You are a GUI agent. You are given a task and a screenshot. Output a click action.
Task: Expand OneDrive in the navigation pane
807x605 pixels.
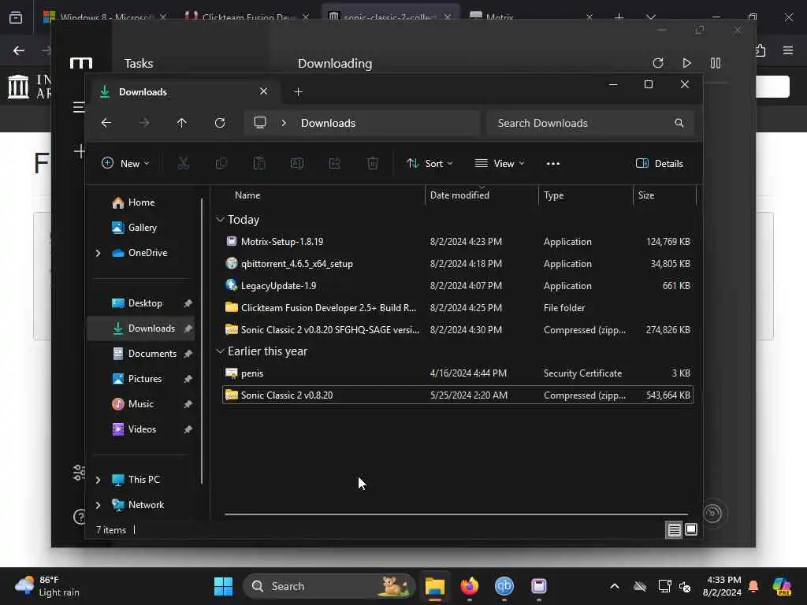click(98, 253)
